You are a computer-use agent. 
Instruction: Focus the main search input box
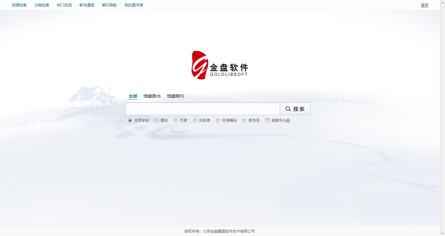[203, 109]
